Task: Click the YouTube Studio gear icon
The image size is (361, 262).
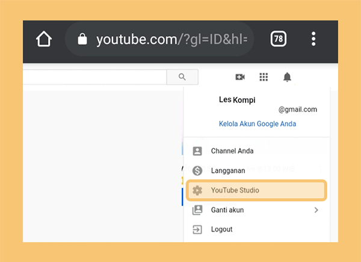Action: pyautogui.click(x=197, y=190)
